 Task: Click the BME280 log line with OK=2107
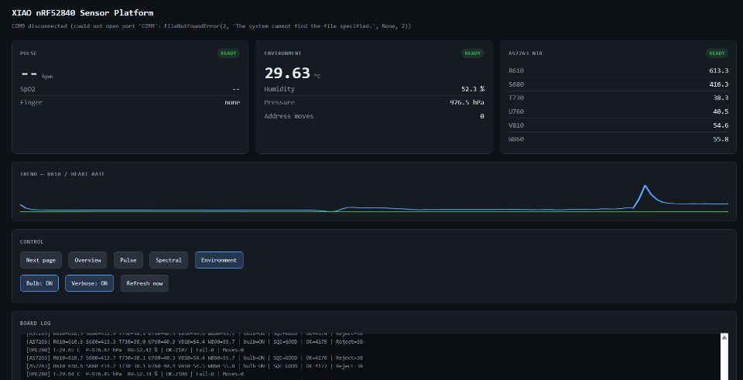pos(135,350)
